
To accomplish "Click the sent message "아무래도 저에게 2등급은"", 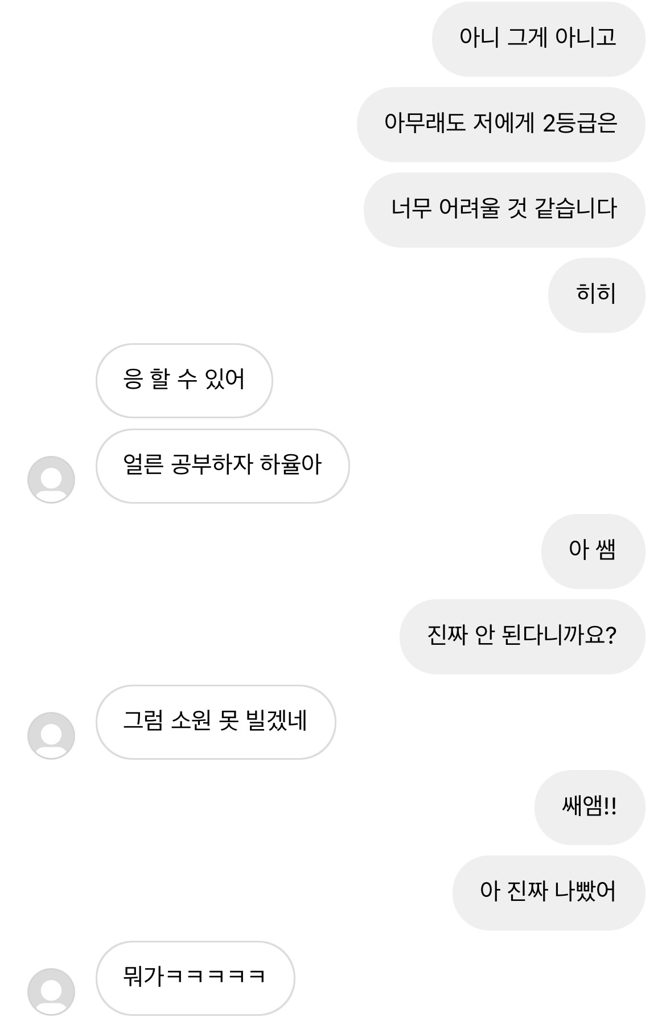I will click(x=500, y=124).
